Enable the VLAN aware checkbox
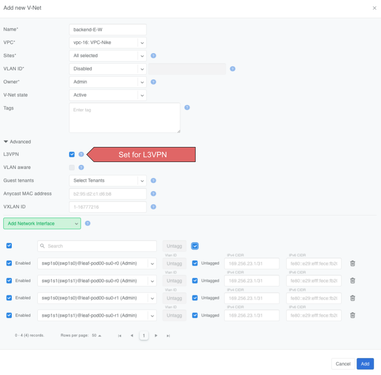Screen dimensions: 381x375 72,167
